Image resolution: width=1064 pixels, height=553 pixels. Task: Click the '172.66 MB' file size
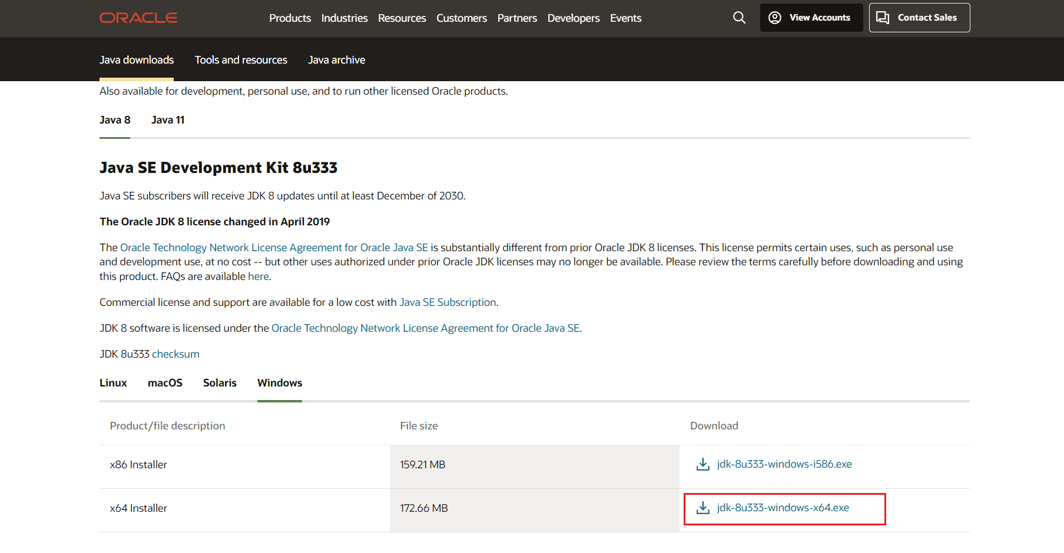pyautogui.click(x=424, y=508)
